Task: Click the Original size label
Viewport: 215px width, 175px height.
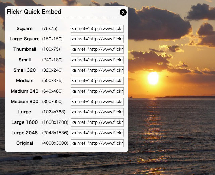Action: [x=25, y=143]
